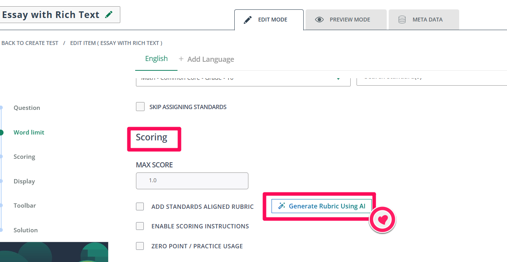The width and height of the screenshot is (507, 262).
Task: Click the plus icon before Add Language
Action: pyautogui.click(x=181, y=59)
